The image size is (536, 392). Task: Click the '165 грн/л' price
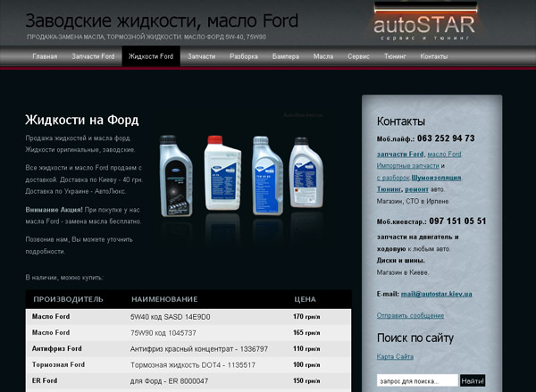pos(306,332)
